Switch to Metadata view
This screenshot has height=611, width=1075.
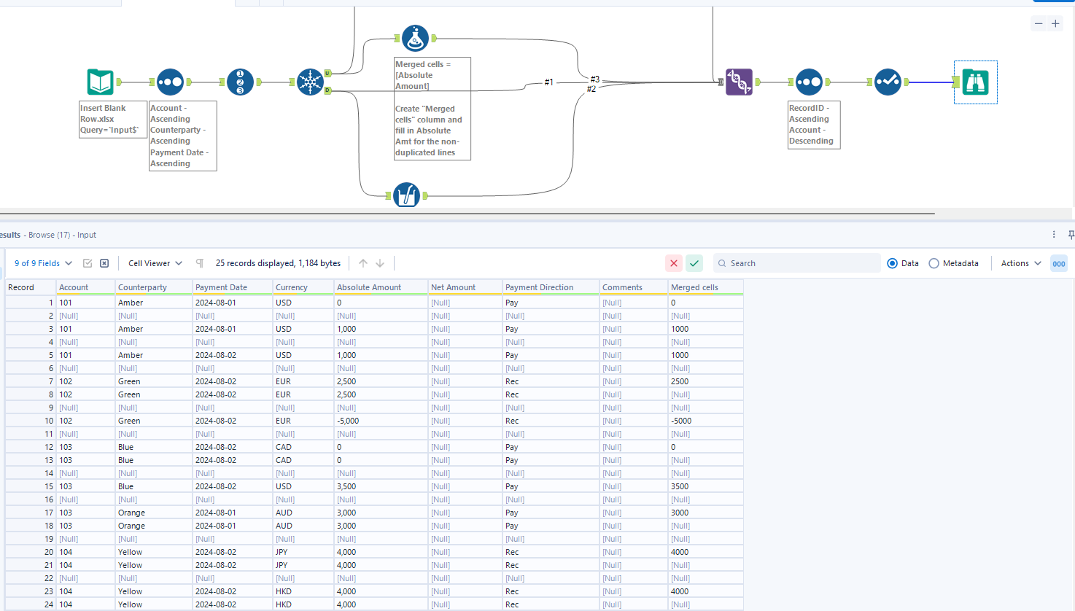[x=934, y=263]
